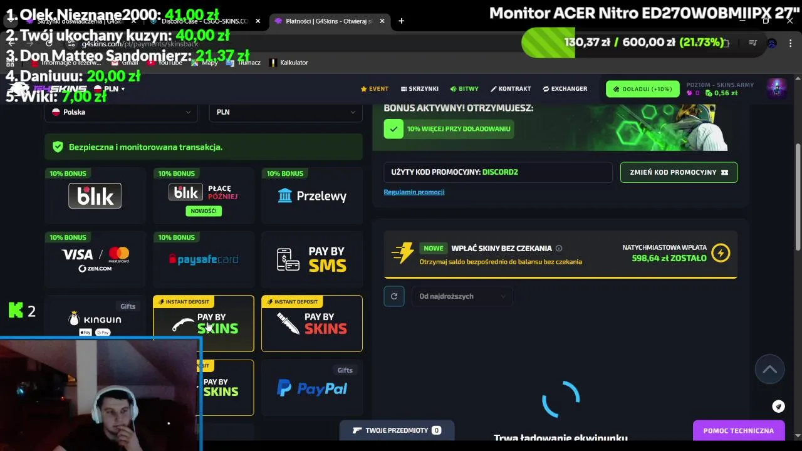Choose Visa / Mastercard Zen.com payment
The height and width of the screenshot is (451, 802).
click(95, 259)
